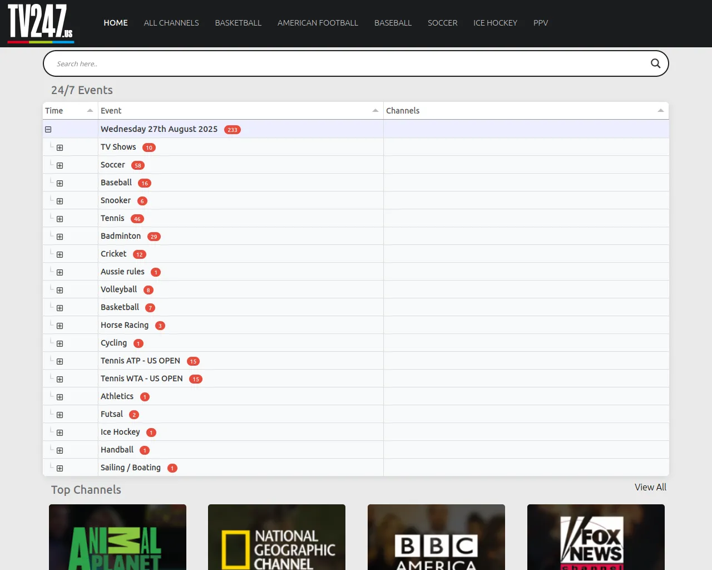712x570 pixels.
Task: Expand the Tennis ATP - US OPEN row
Action: pos(60,361)
